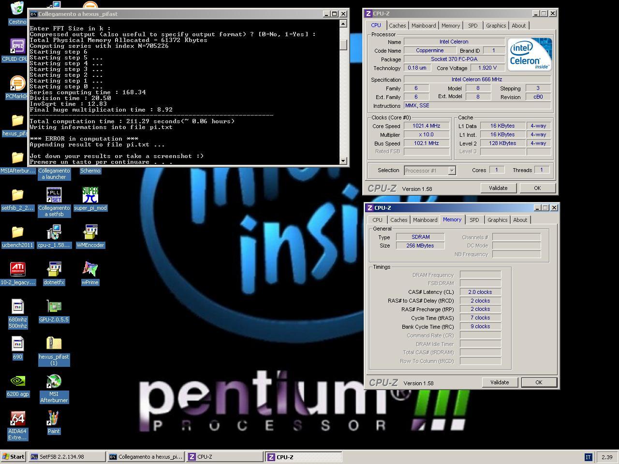The height and width of the screenshot is (464, 619).
Task: Activate hexus_pifast console from taskbar
Action: coord(146,457)
